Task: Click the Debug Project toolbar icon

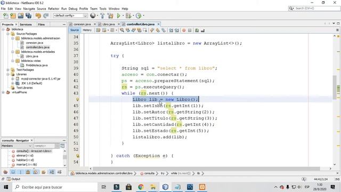Action: [x=128, y=15]
